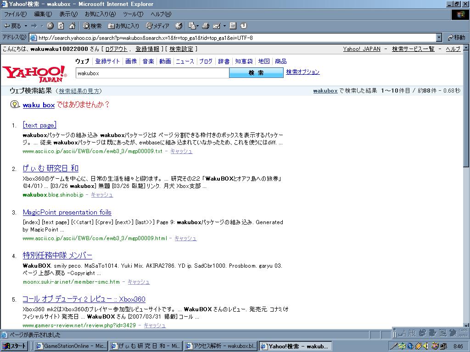
Task: Click the スタート Start button
Action: coord(14,346)
